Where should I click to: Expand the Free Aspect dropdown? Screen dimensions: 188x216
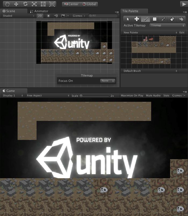tap(48, 95)
